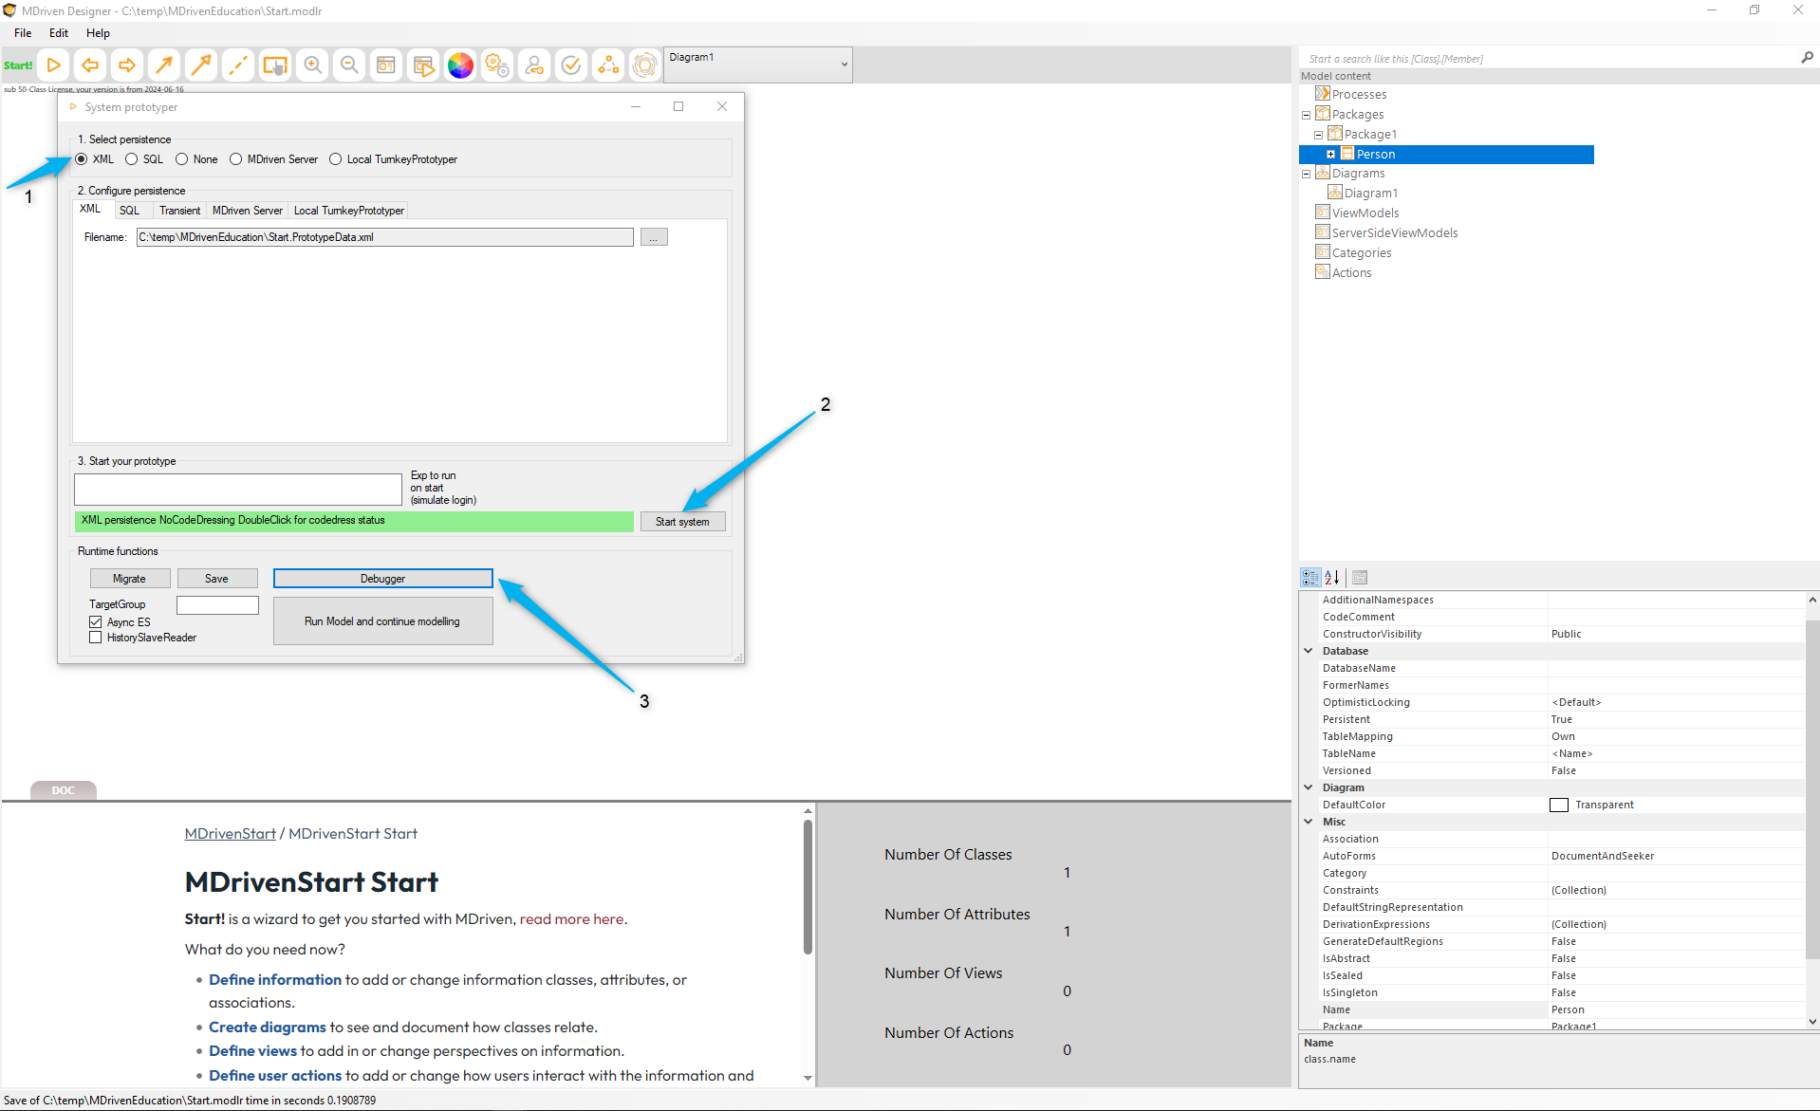Click the Start system button
The width and height of the screenshot is (1820, 1111).
click(682, 522)
